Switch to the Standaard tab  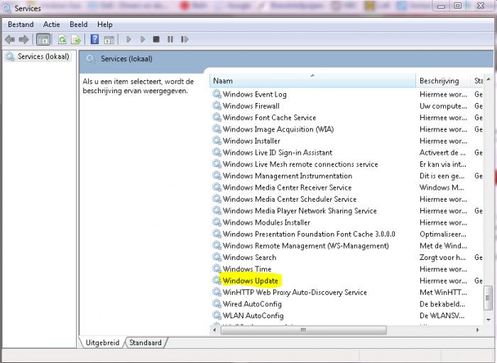coord(145,342)
